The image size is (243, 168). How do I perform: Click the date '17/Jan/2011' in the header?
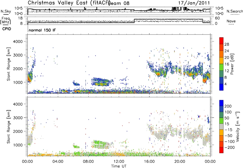pos(194,3)
